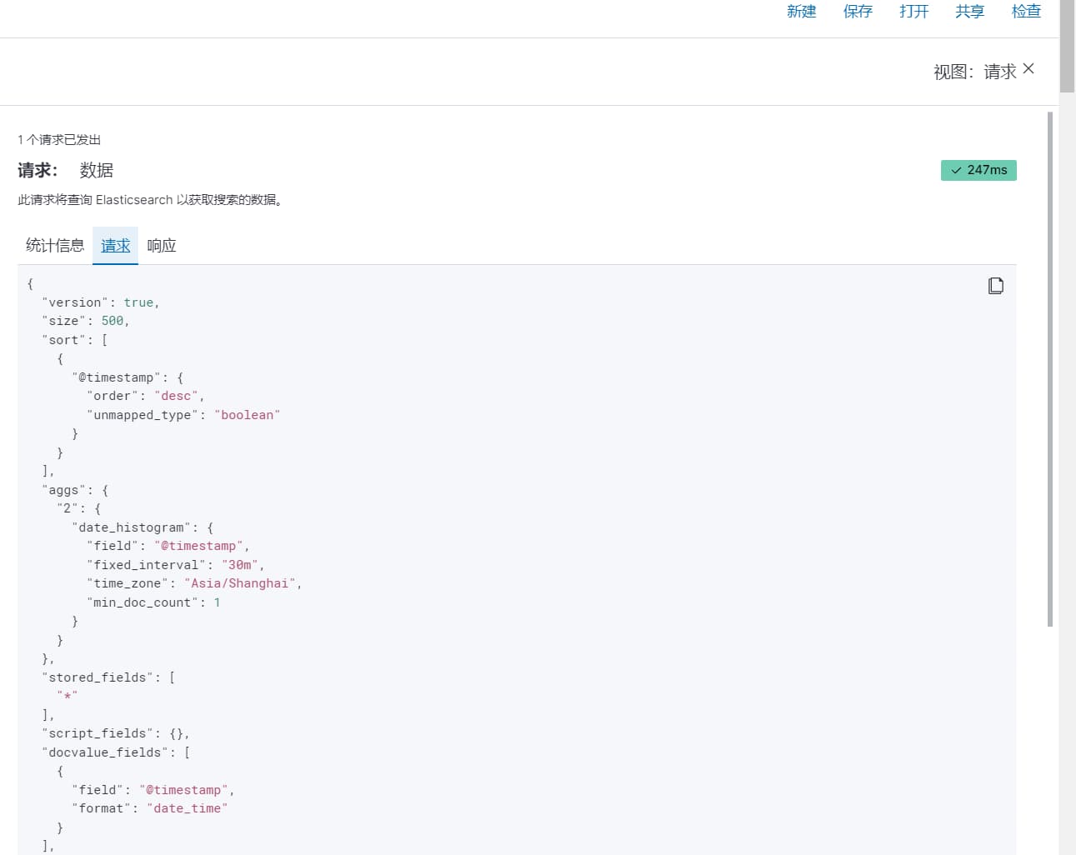Screen dimensions: 1076x855
Task: Click the "date_time" format value in the code
Action: click(188, 808)
